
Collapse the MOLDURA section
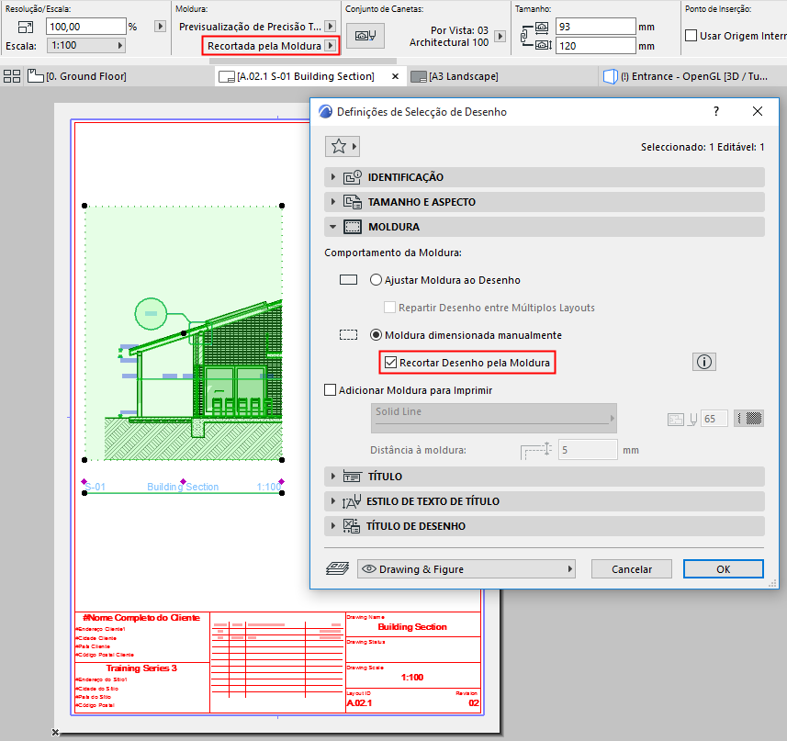tap(545, 227)
